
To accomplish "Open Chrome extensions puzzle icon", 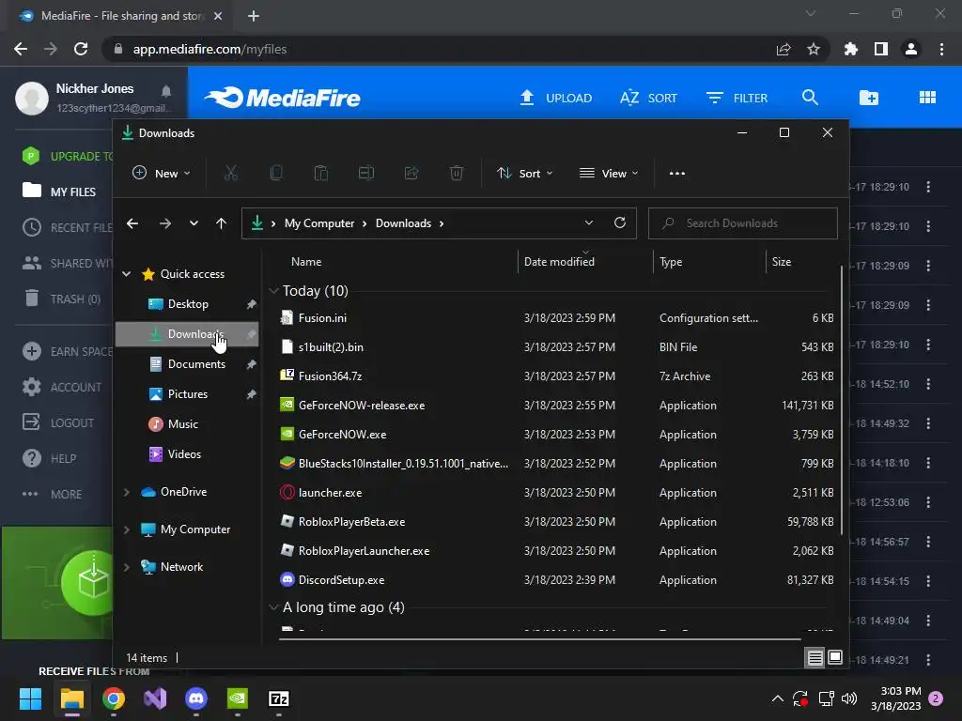I will [851, 49].
